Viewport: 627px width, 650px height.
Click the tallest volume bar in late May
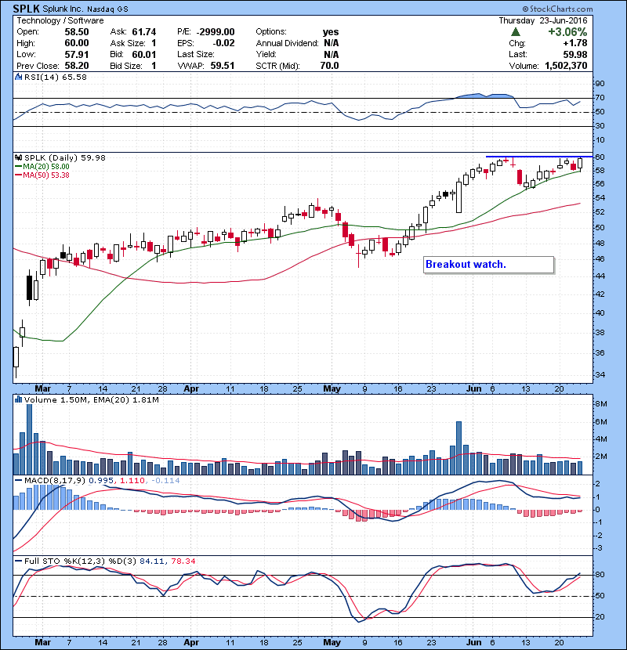pos(458,448)
